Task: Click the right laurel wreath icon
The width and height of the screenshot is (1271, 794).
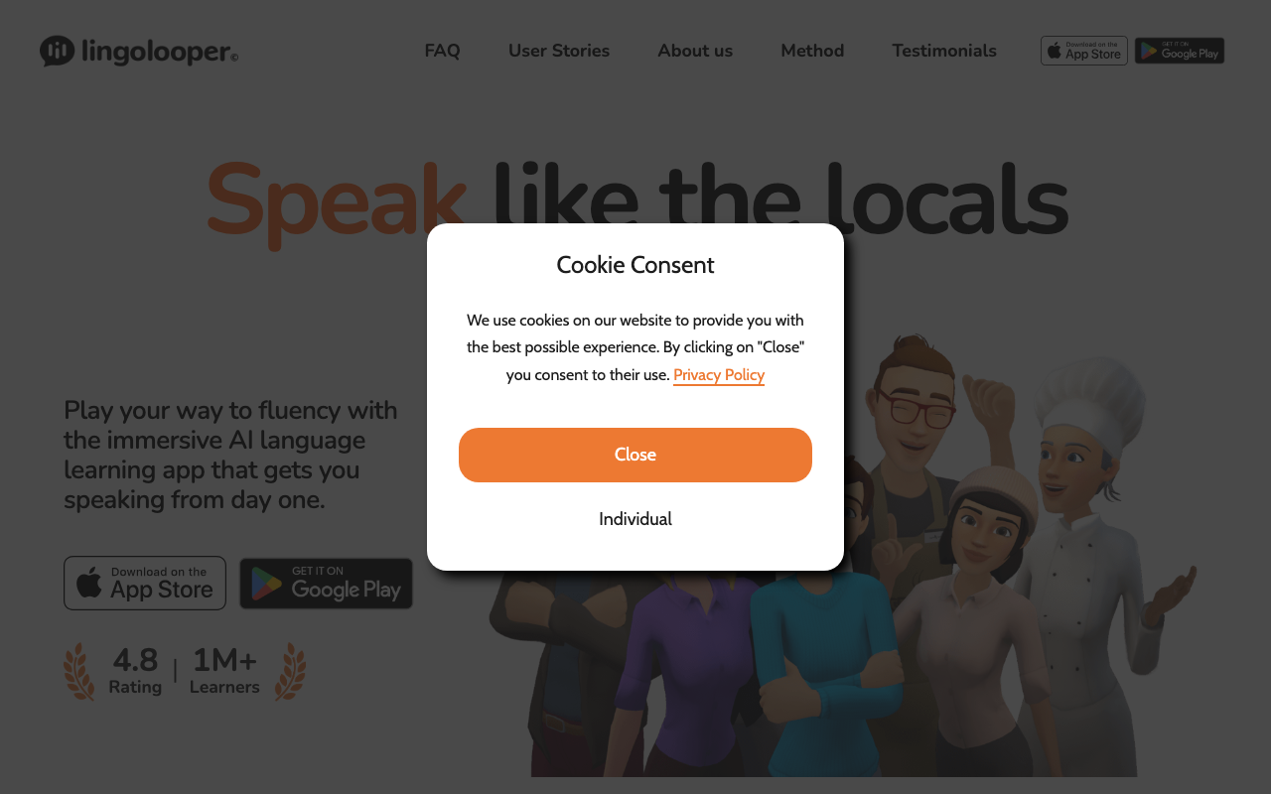Action: (x=290, y=672)
